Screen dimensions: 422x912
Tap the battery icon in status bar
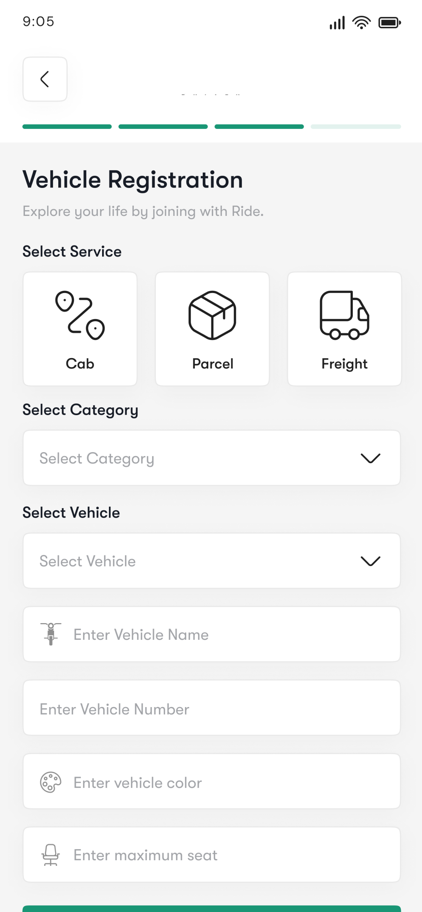pyautogui.click(x=389, y=23)
